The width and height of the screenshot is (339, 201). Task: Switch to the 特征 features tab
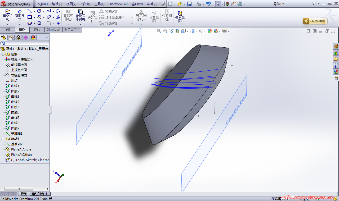pyautogui.click(x=7, y=30)
